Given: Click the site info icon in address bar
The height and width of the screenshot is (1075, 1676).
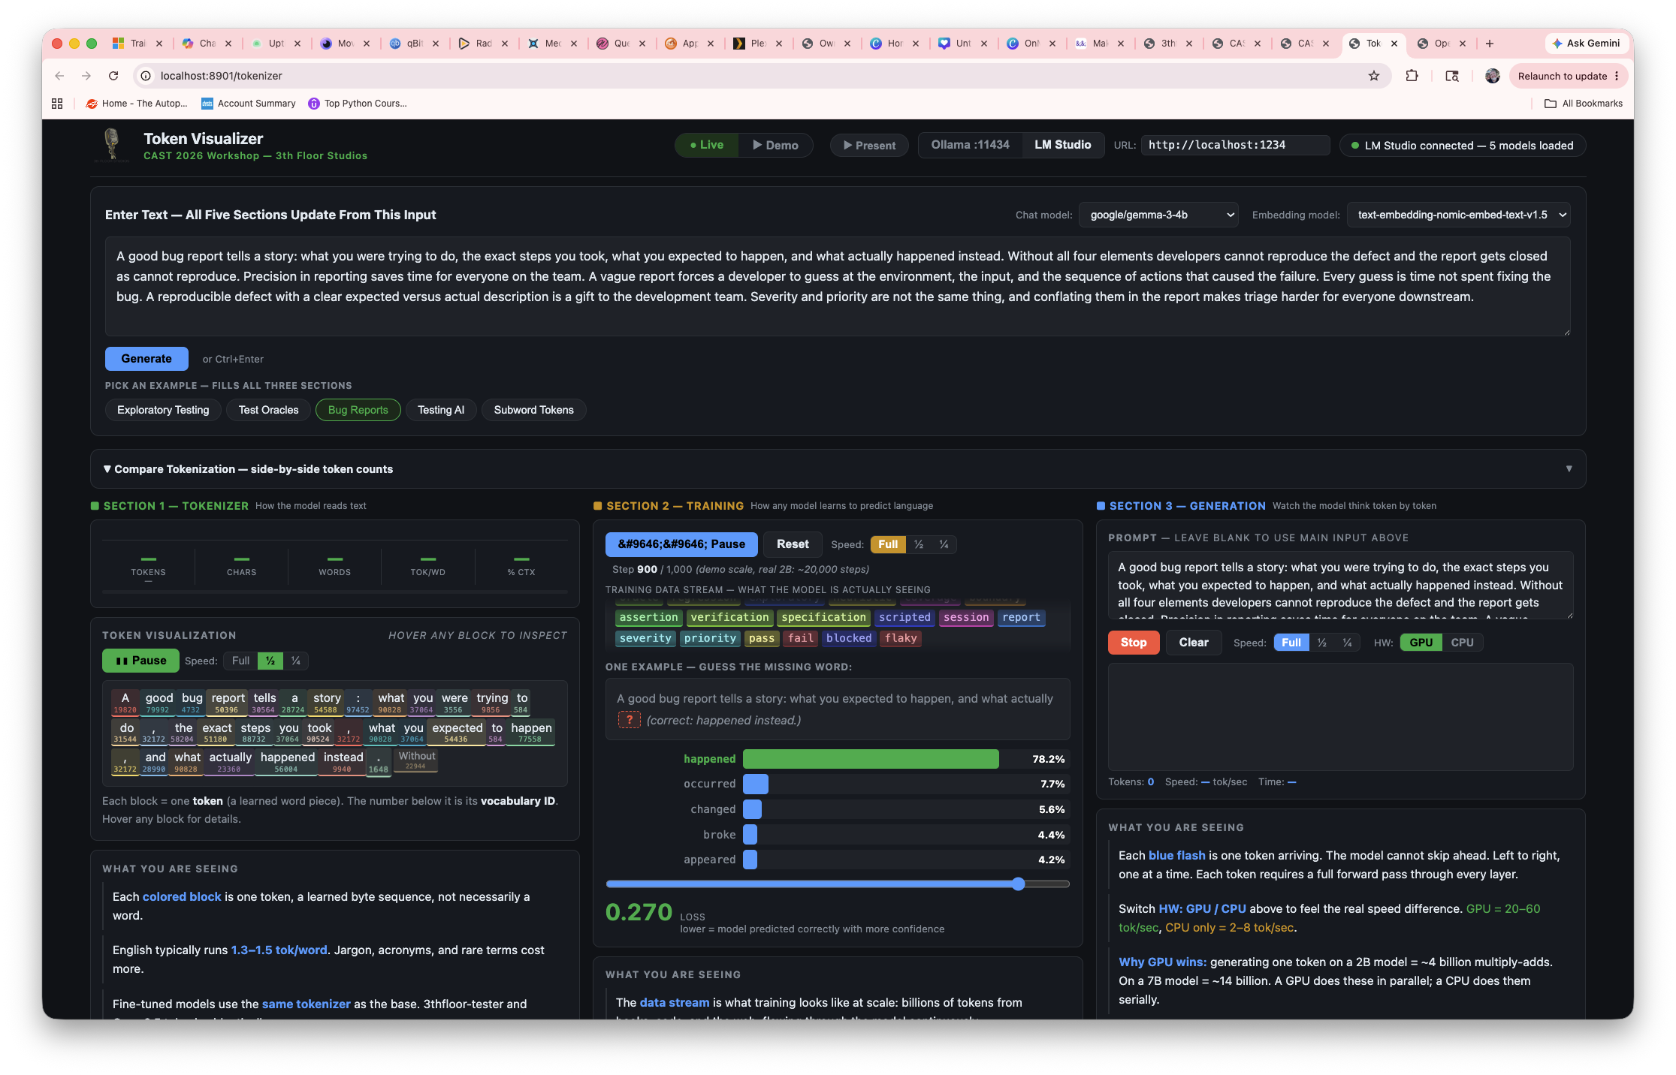Looking at the screenshot, I should coord(146,76).
